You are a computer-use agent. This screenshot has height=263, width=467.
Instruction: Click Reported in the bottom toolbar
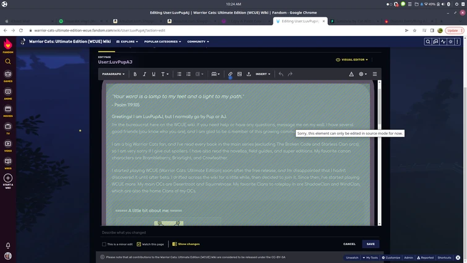click(426, 257)
